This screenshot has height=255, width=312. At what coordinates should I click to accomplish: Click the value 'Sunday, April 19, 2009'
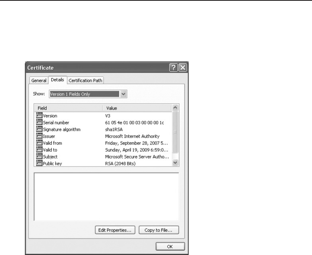pos(127,150)
